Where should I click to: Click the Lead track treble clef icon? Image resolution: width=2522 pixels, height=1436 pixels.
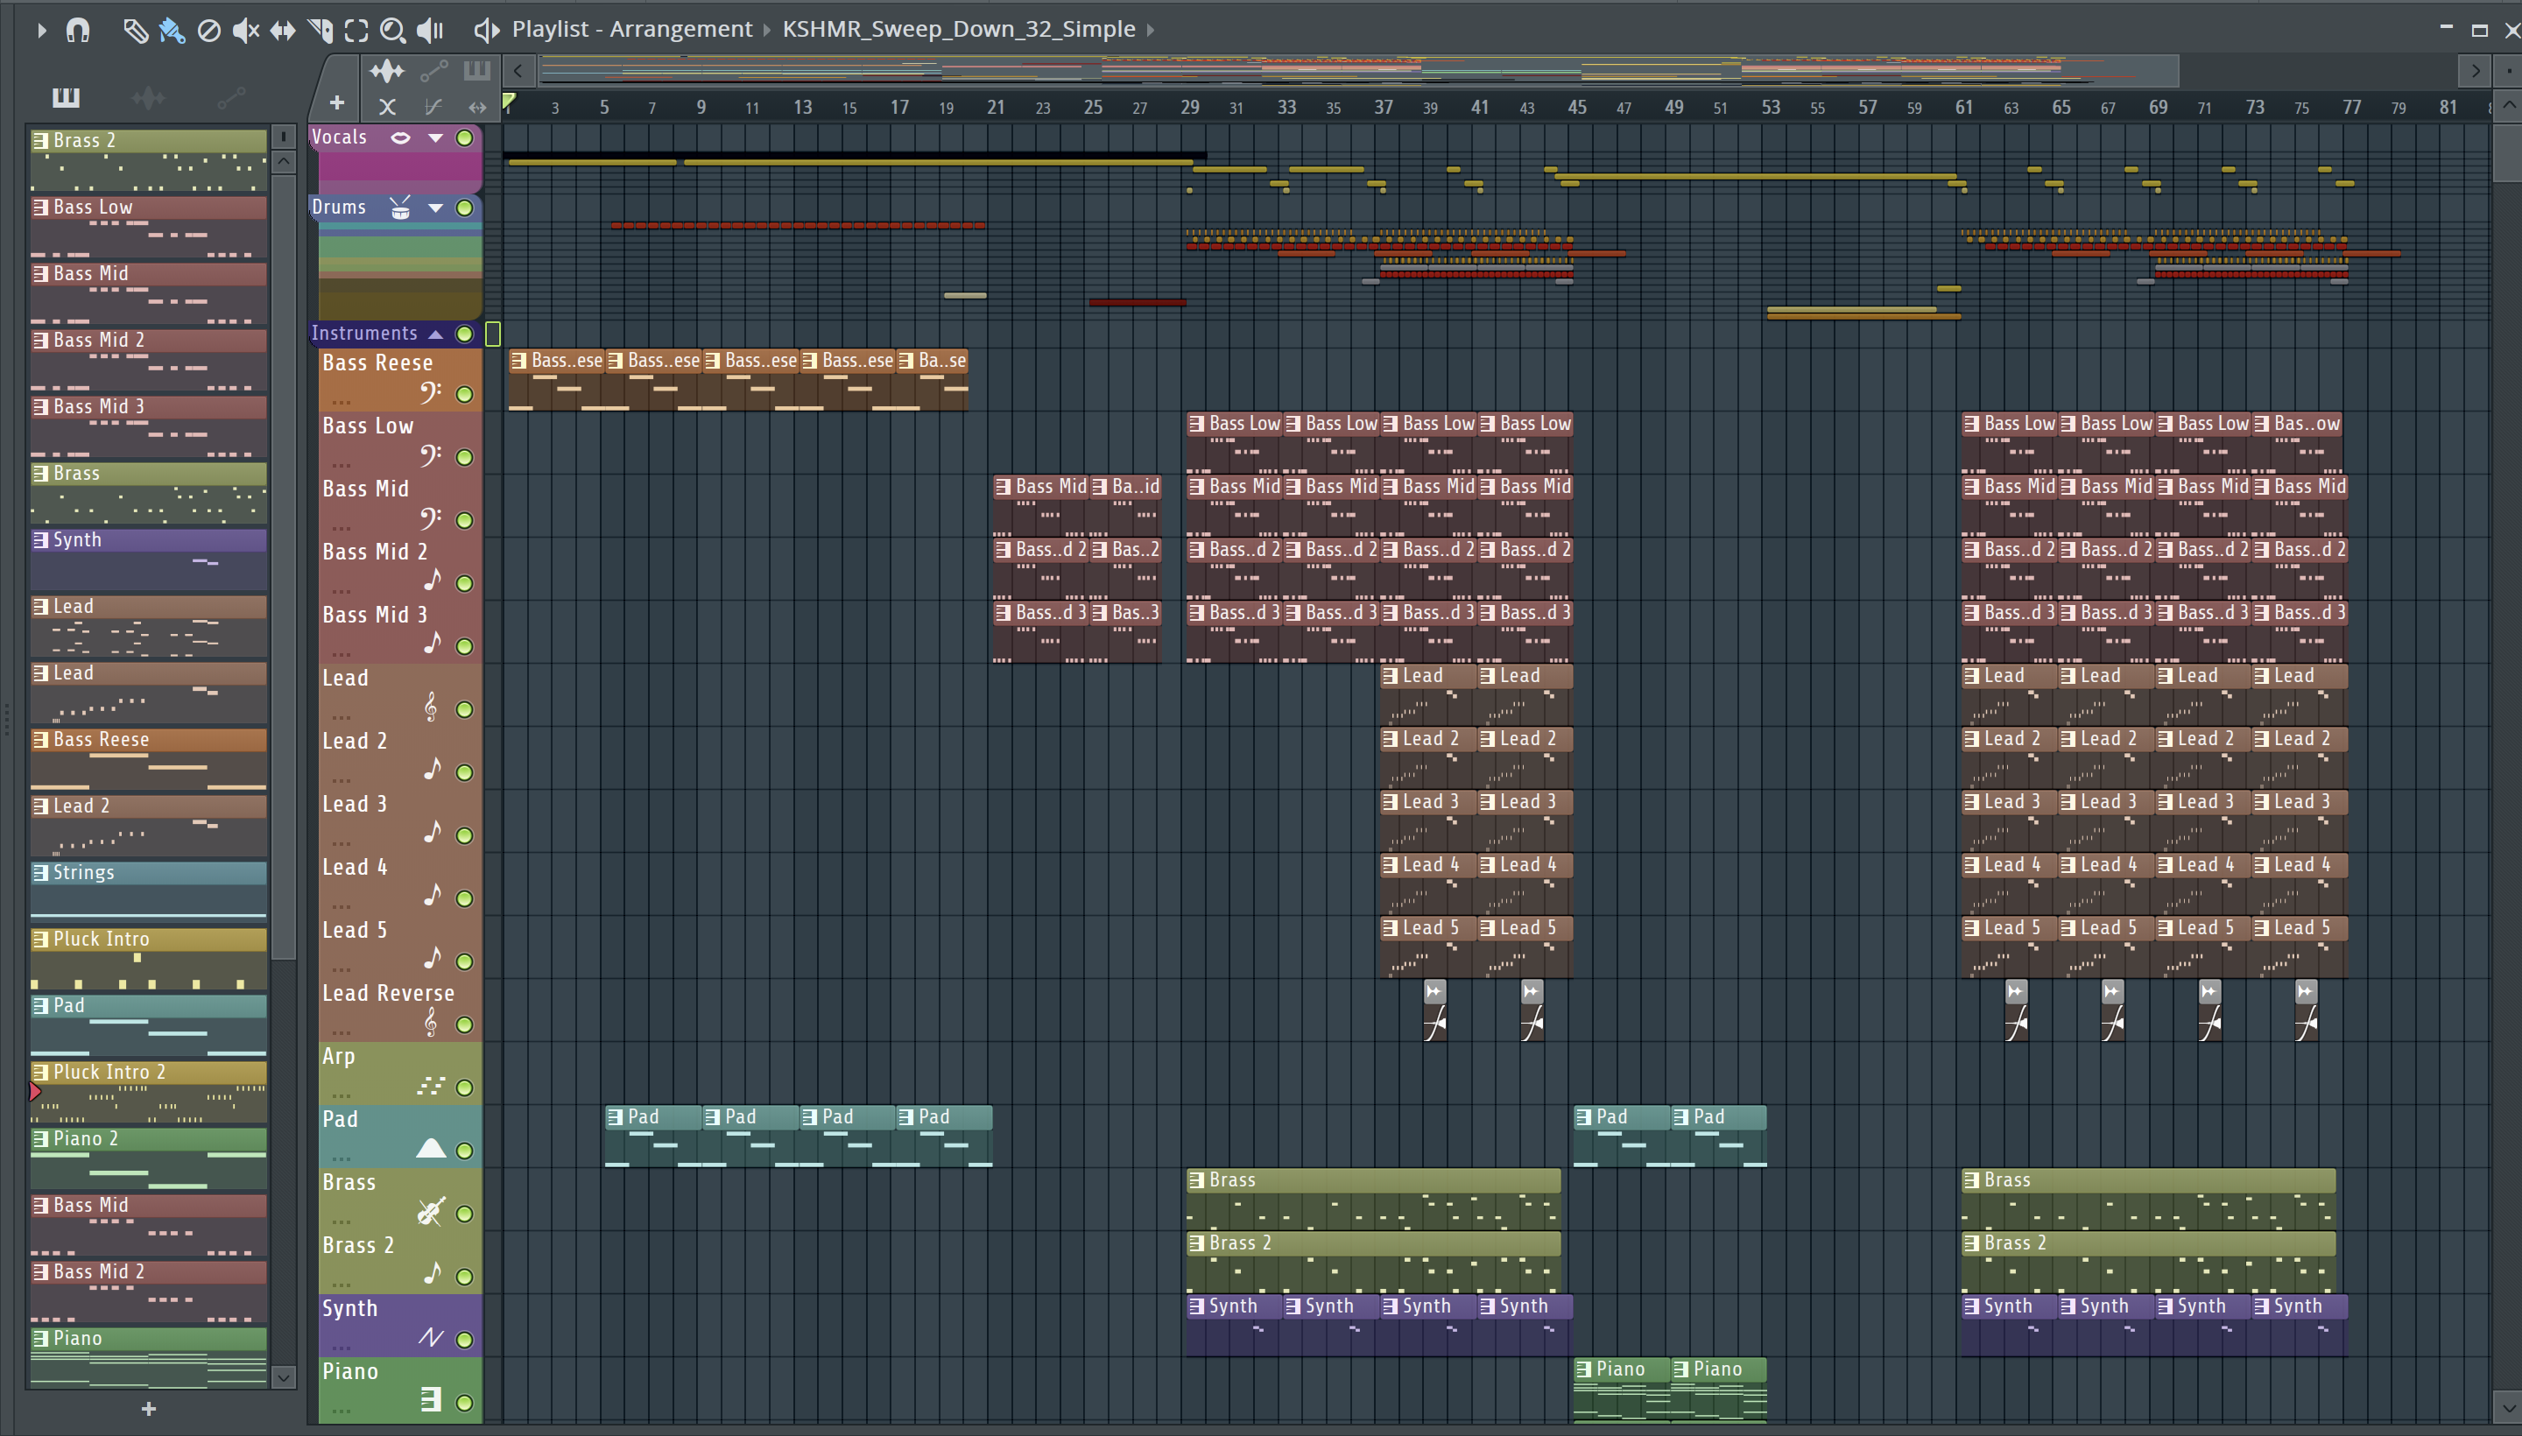430,707
